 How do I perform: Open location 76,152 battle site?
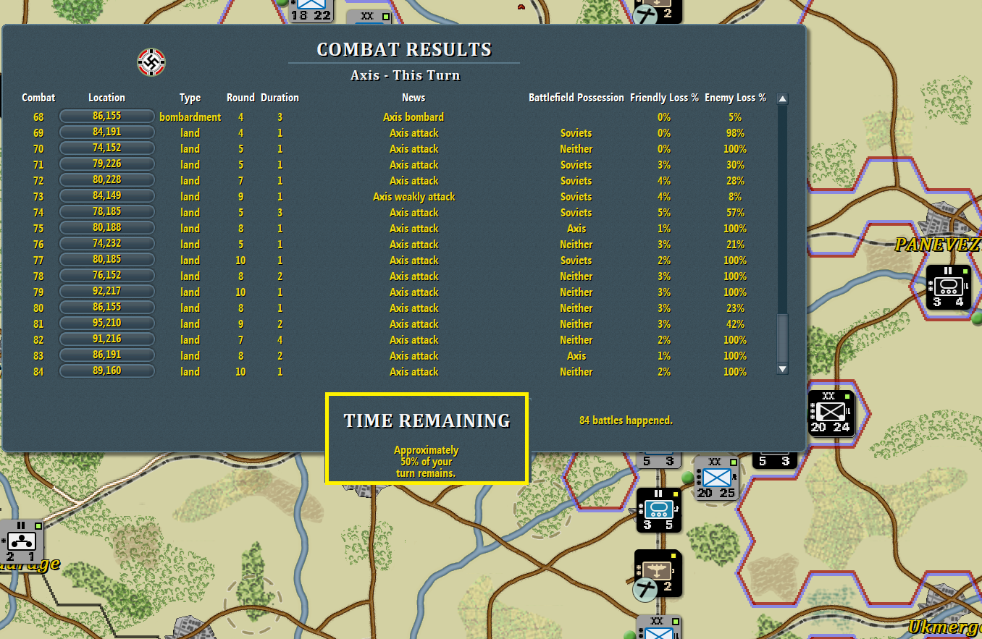(106, 276)
